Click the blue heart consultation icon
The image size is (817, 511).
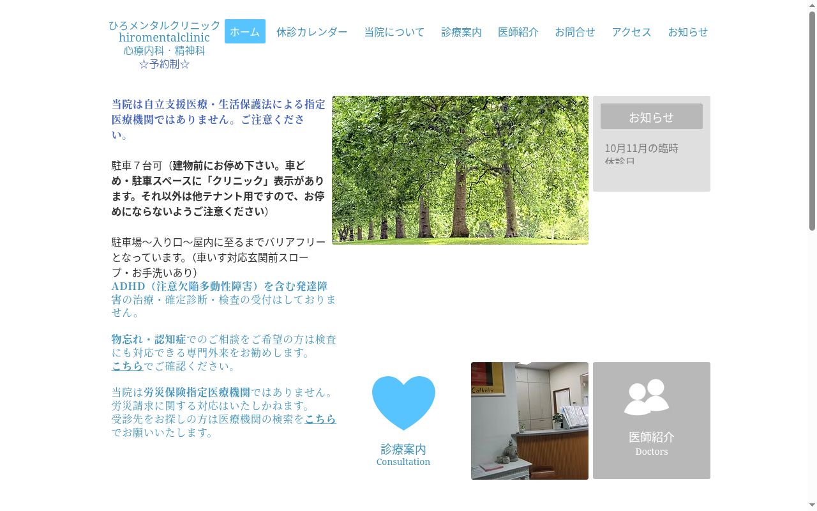pos(403,403)
